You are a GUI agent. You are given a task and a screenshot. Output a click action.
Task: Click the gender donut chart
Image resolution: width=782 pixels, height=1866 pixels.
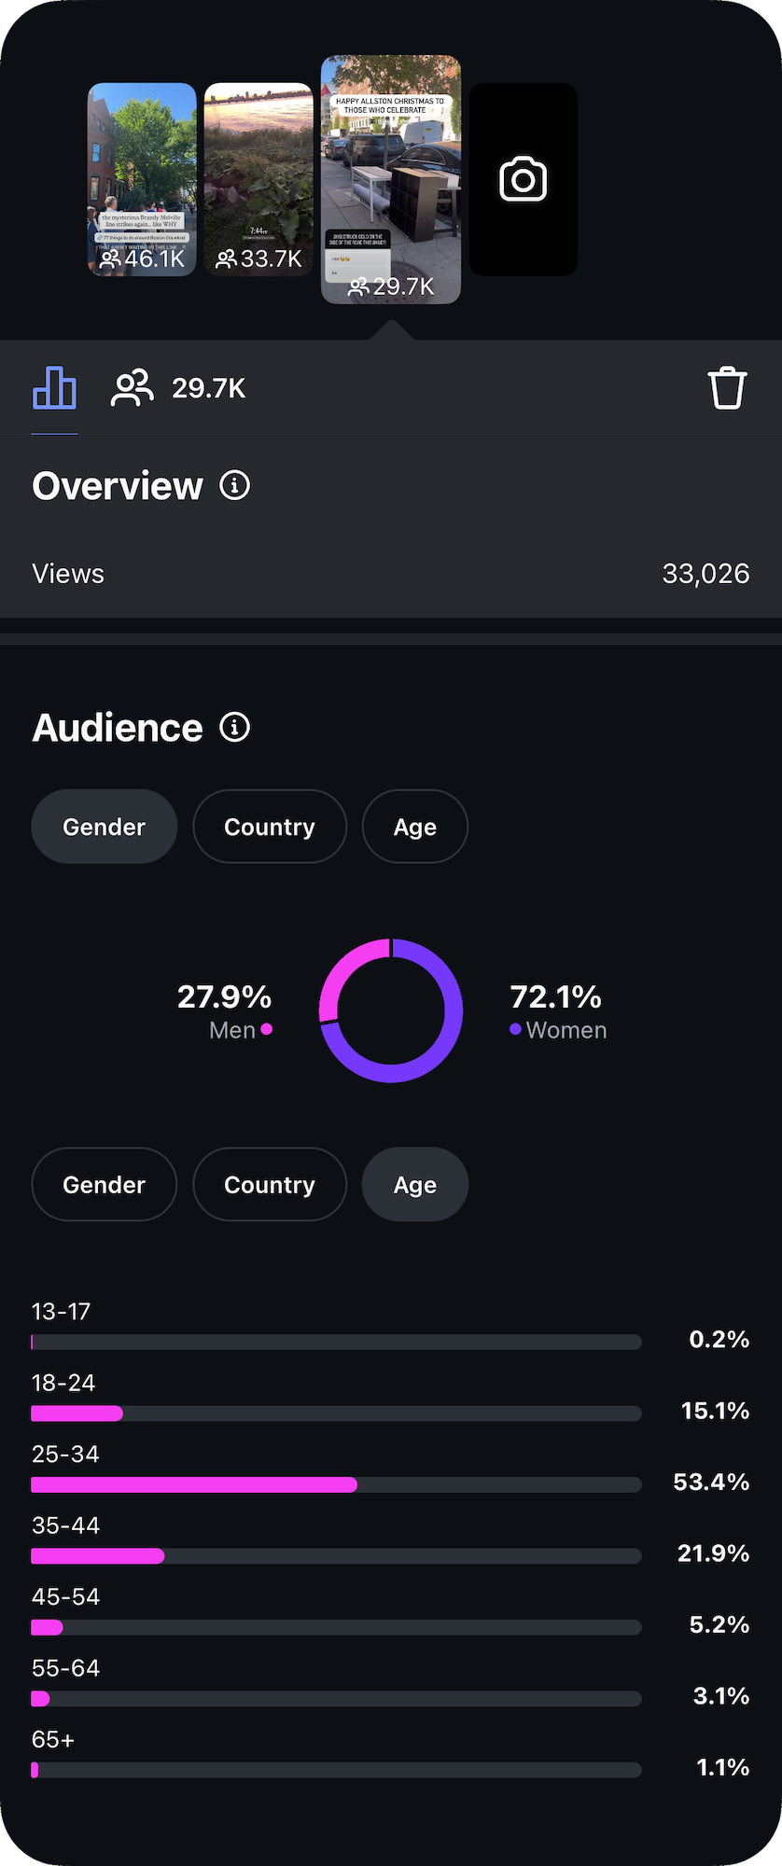pos(391,1010)
